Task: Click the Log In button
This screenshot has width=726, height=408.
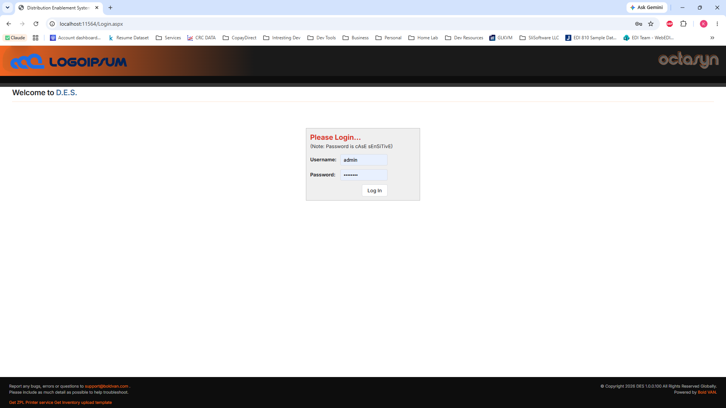Action: point(374,190)
